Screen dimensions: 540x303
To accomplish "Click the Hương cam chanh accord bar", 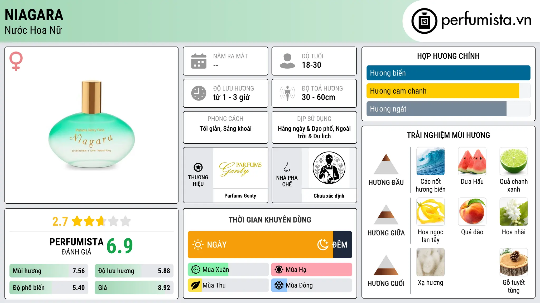I will 448,91.
